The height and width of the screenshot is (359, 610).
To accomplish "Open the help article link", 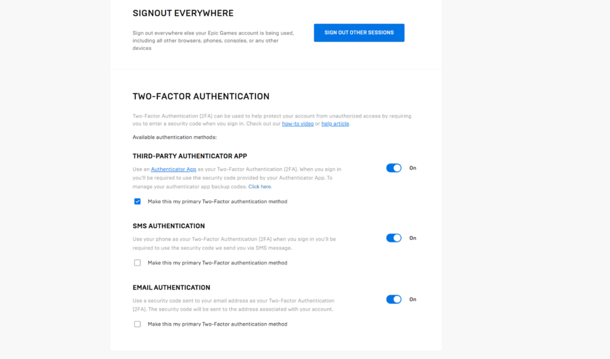I will point(335,124).
